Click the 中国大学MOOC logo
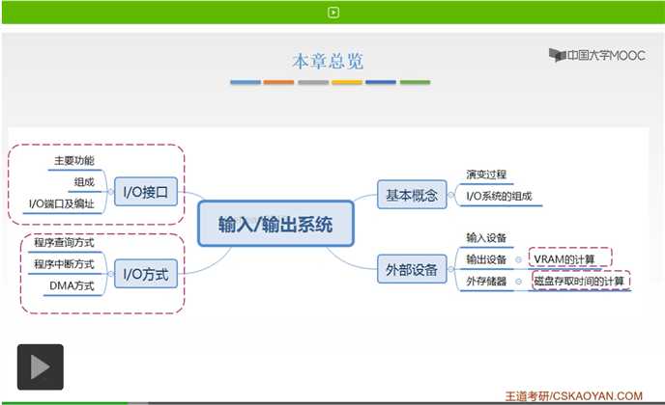 tap(597, 55)
